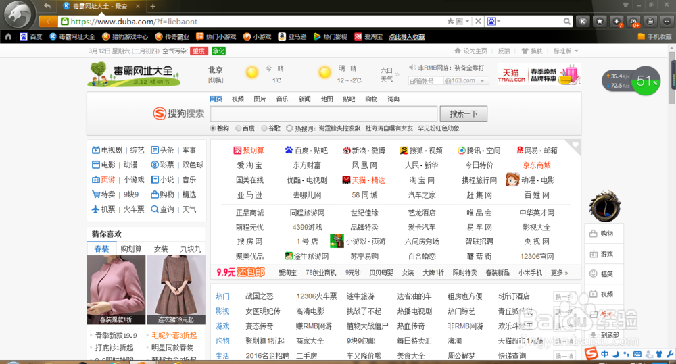Click 设为主页 link
Viewport: 676px width, 364px height.
point(470,51)
